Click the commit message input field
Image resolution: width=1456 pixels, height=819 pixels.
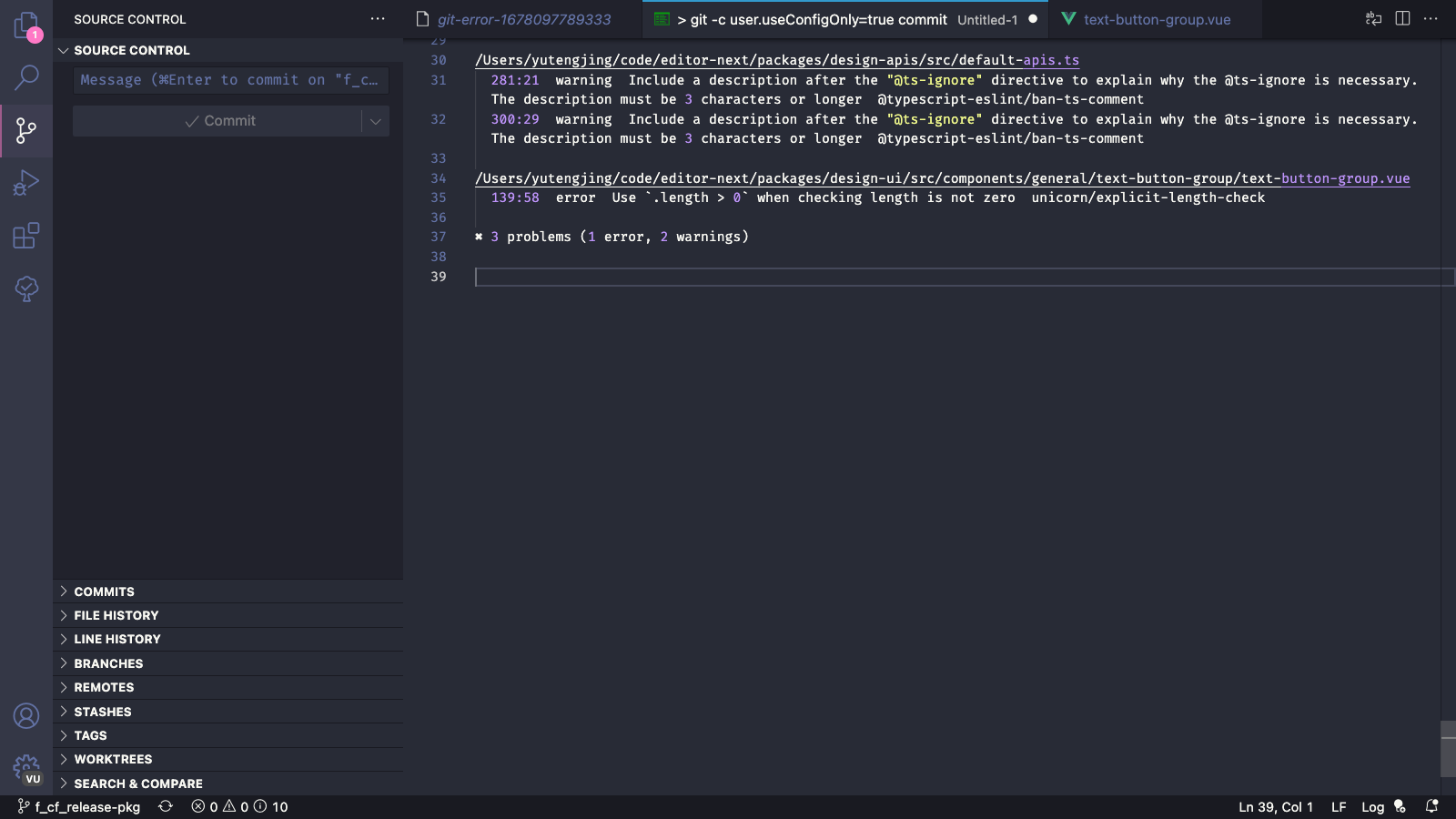click(x=229, y=80)
